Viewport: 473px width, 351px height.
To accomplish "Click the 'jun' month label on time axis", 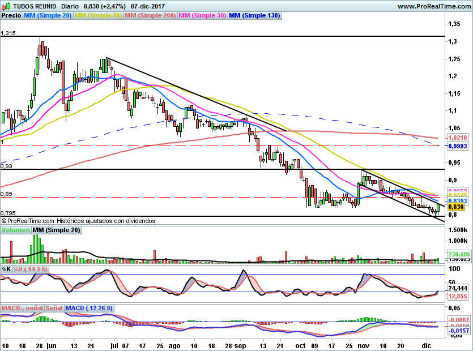I will tap(52, 346).
